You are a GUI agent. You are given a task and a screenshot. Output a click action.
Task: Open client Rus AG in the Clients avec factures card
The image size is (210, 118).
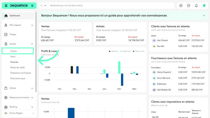point(160,46)
